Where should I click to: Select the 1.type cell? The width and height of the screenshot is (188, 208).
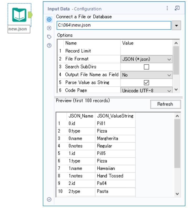(81, 161)
